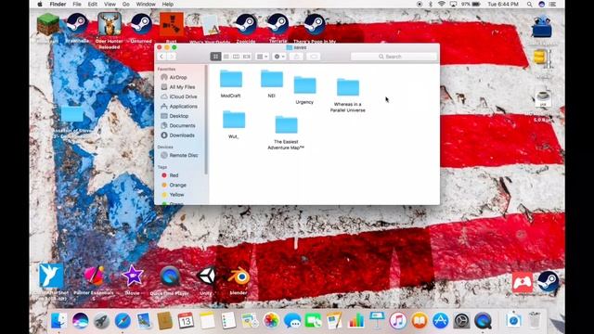This screenshot has height=334, width=594.
Task: Open App Store from the Dock
Action: click(x=441, y=321)
